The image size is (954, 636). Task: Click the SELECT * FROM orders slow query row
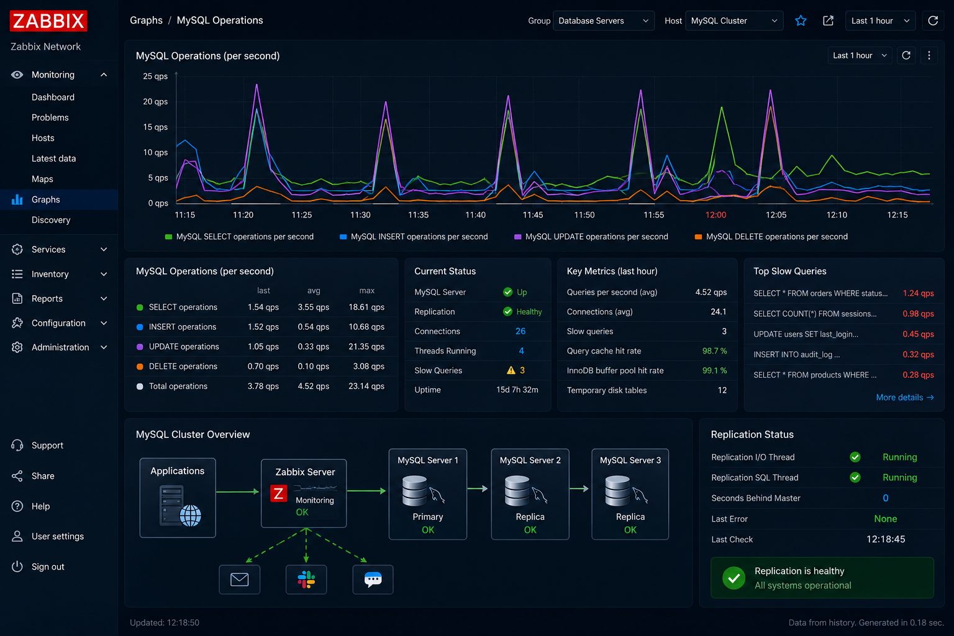pyautogui.click(x=843, y=293)
